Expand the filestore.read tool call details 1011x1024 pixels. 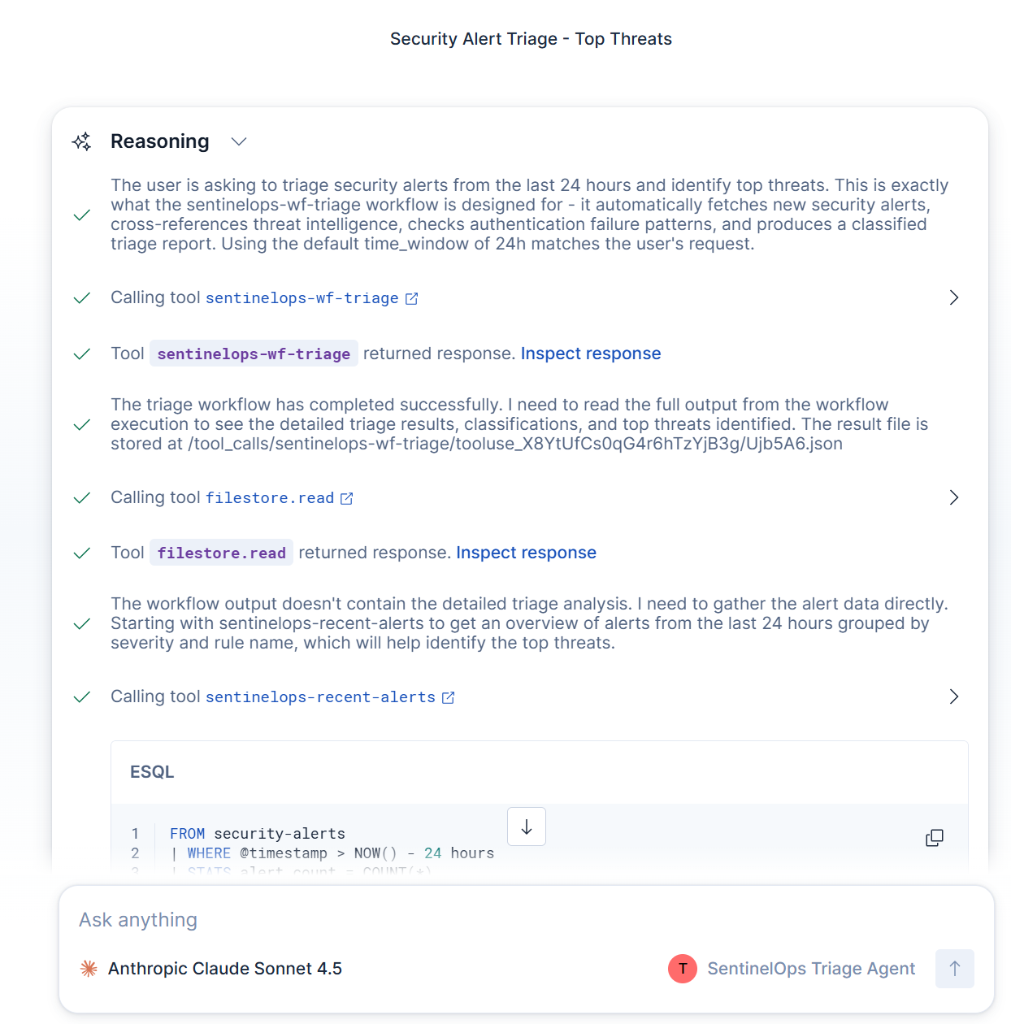click(x=954, y=497)
